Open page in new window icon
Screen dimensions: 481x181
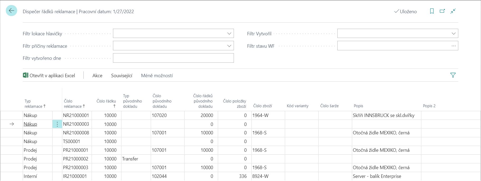coord(442,11)
